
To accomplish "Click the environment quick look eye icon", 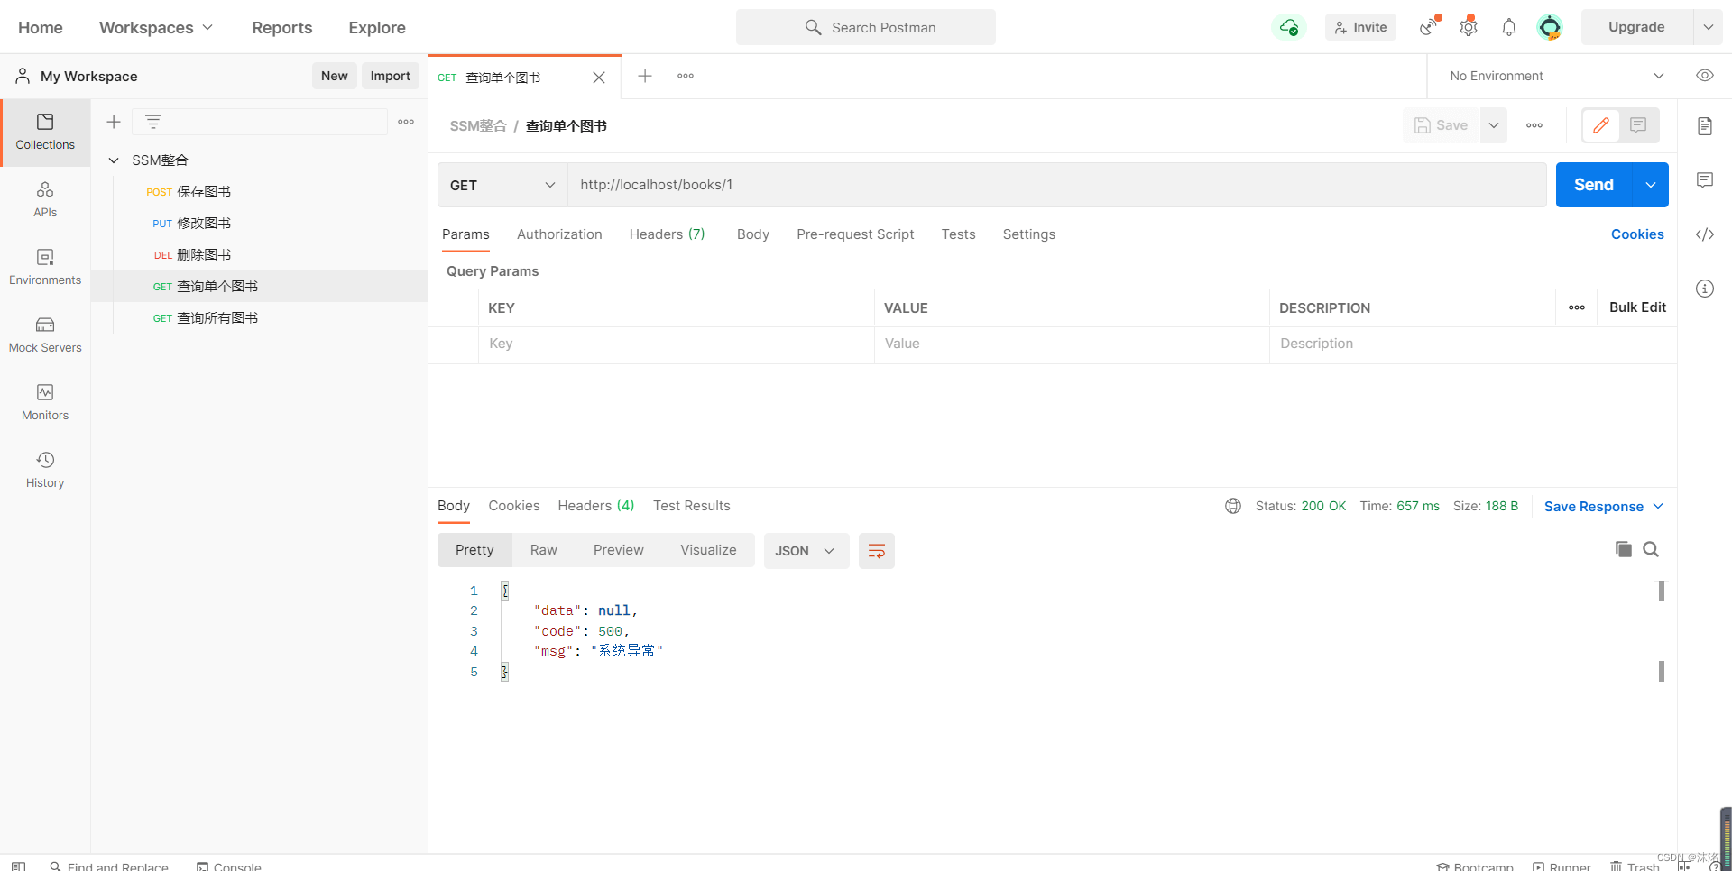I will (1704, 76).
